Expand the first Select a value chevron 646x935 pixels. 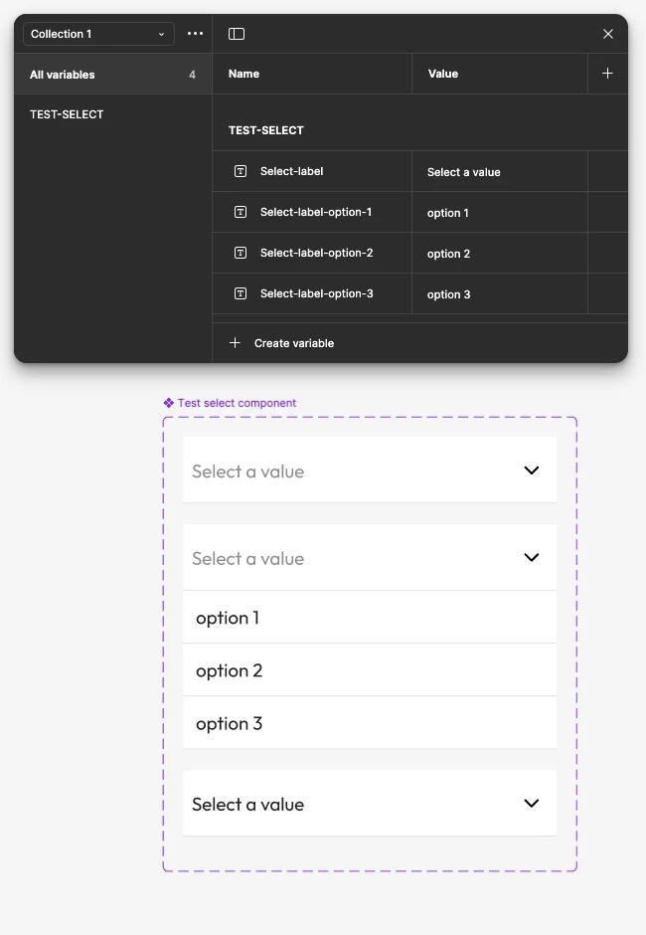pos(531,469)
